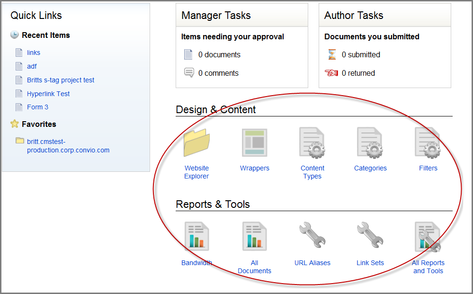Image resolution: width=473 pixels, height=294 pixels.
Task: Click the Categories text link
Action: pyautogui.click(x=370, y=168)
